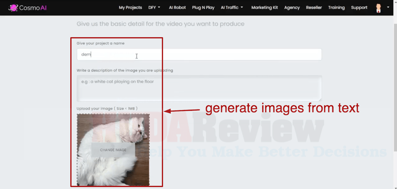Go to My Projects
Viewport: 397px width, 189px height.
pos(130,8)
